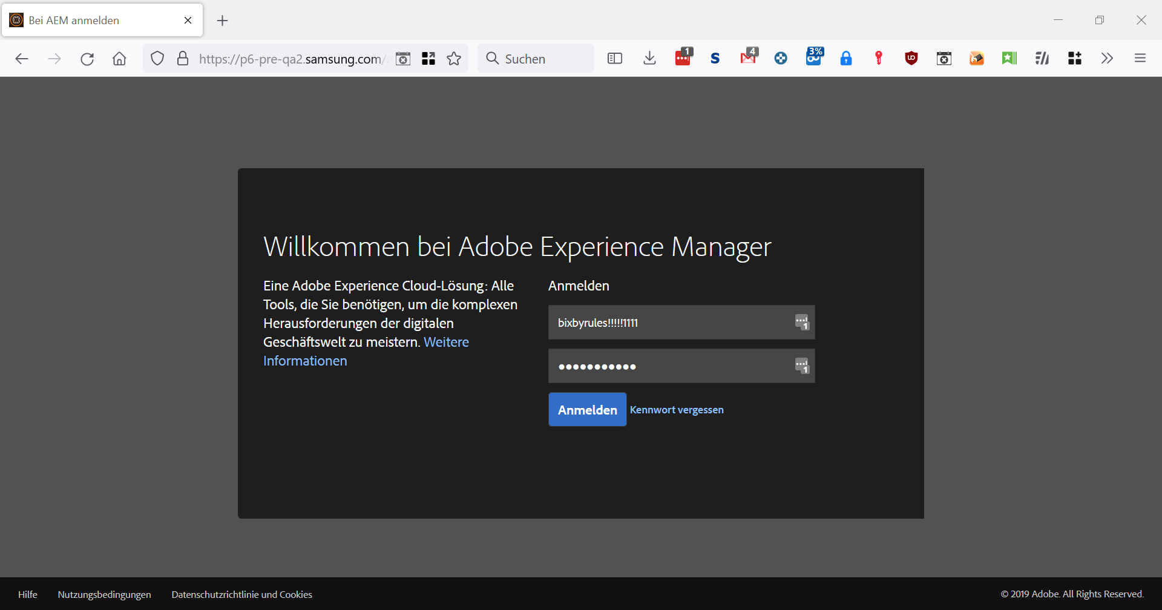The height and width of the screenshot is (610, 1162).
Task: Click the calendar-x icon in address bar
Action: (x=403, y=59)
